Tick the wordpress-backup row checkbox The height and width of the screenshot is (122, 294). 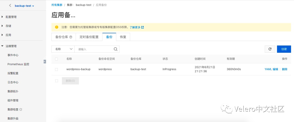pos(56,69)
